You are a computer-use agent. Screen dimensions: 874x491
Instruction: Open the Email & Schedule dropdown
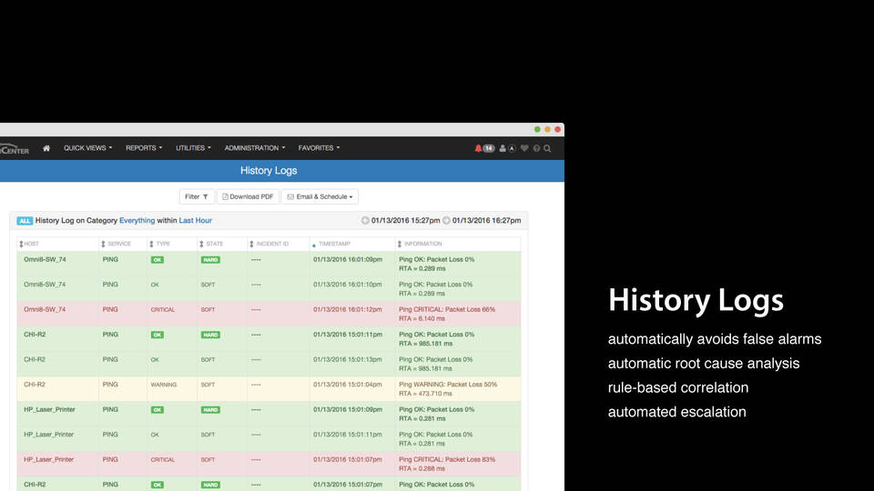click(320, 196)
